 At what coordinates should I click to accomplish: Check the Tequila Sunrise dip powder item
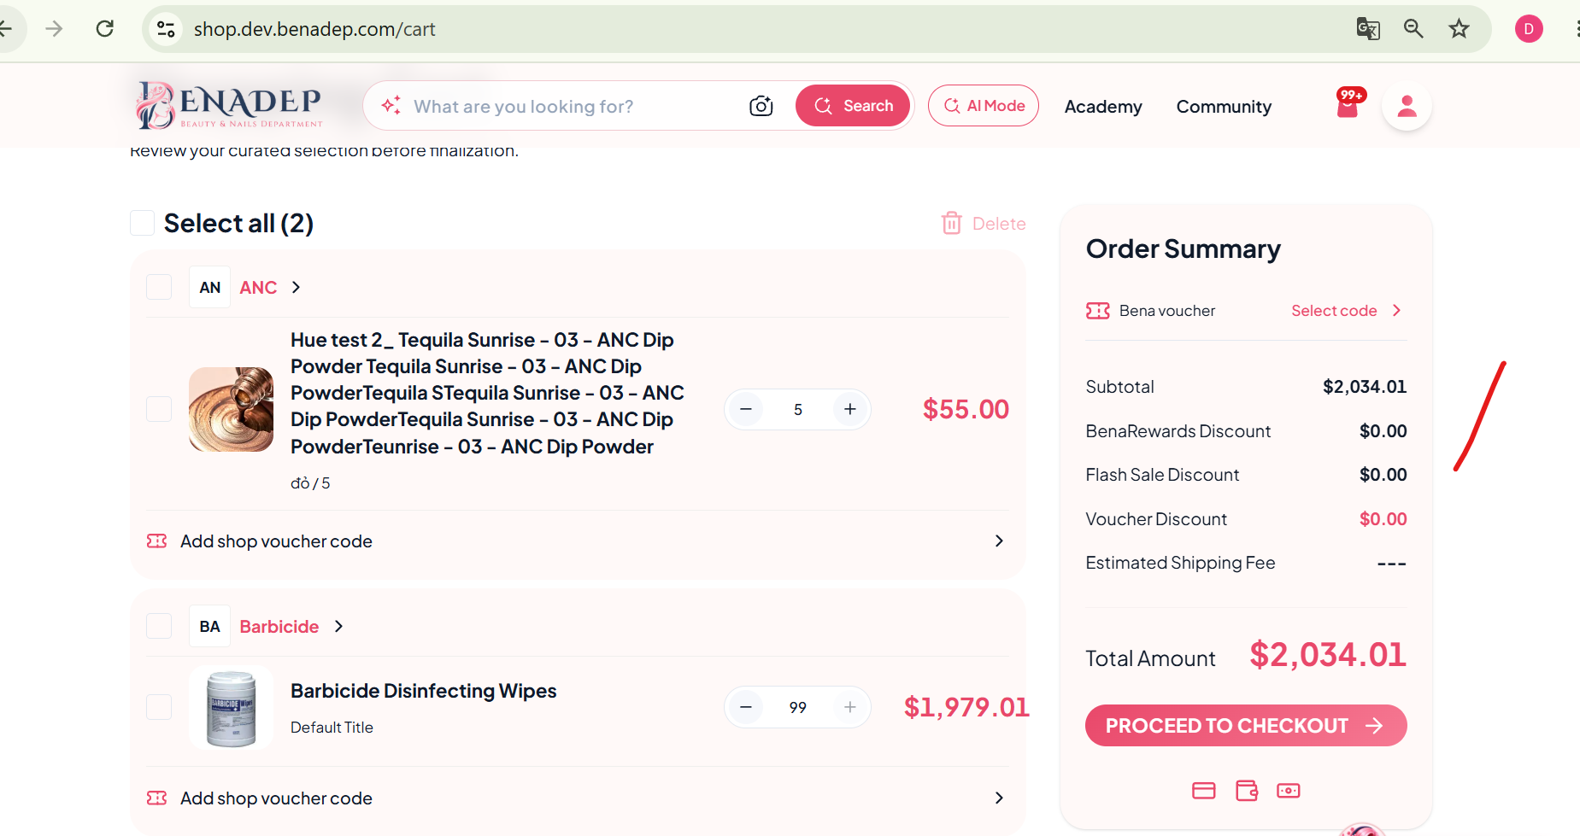[159, 409]
